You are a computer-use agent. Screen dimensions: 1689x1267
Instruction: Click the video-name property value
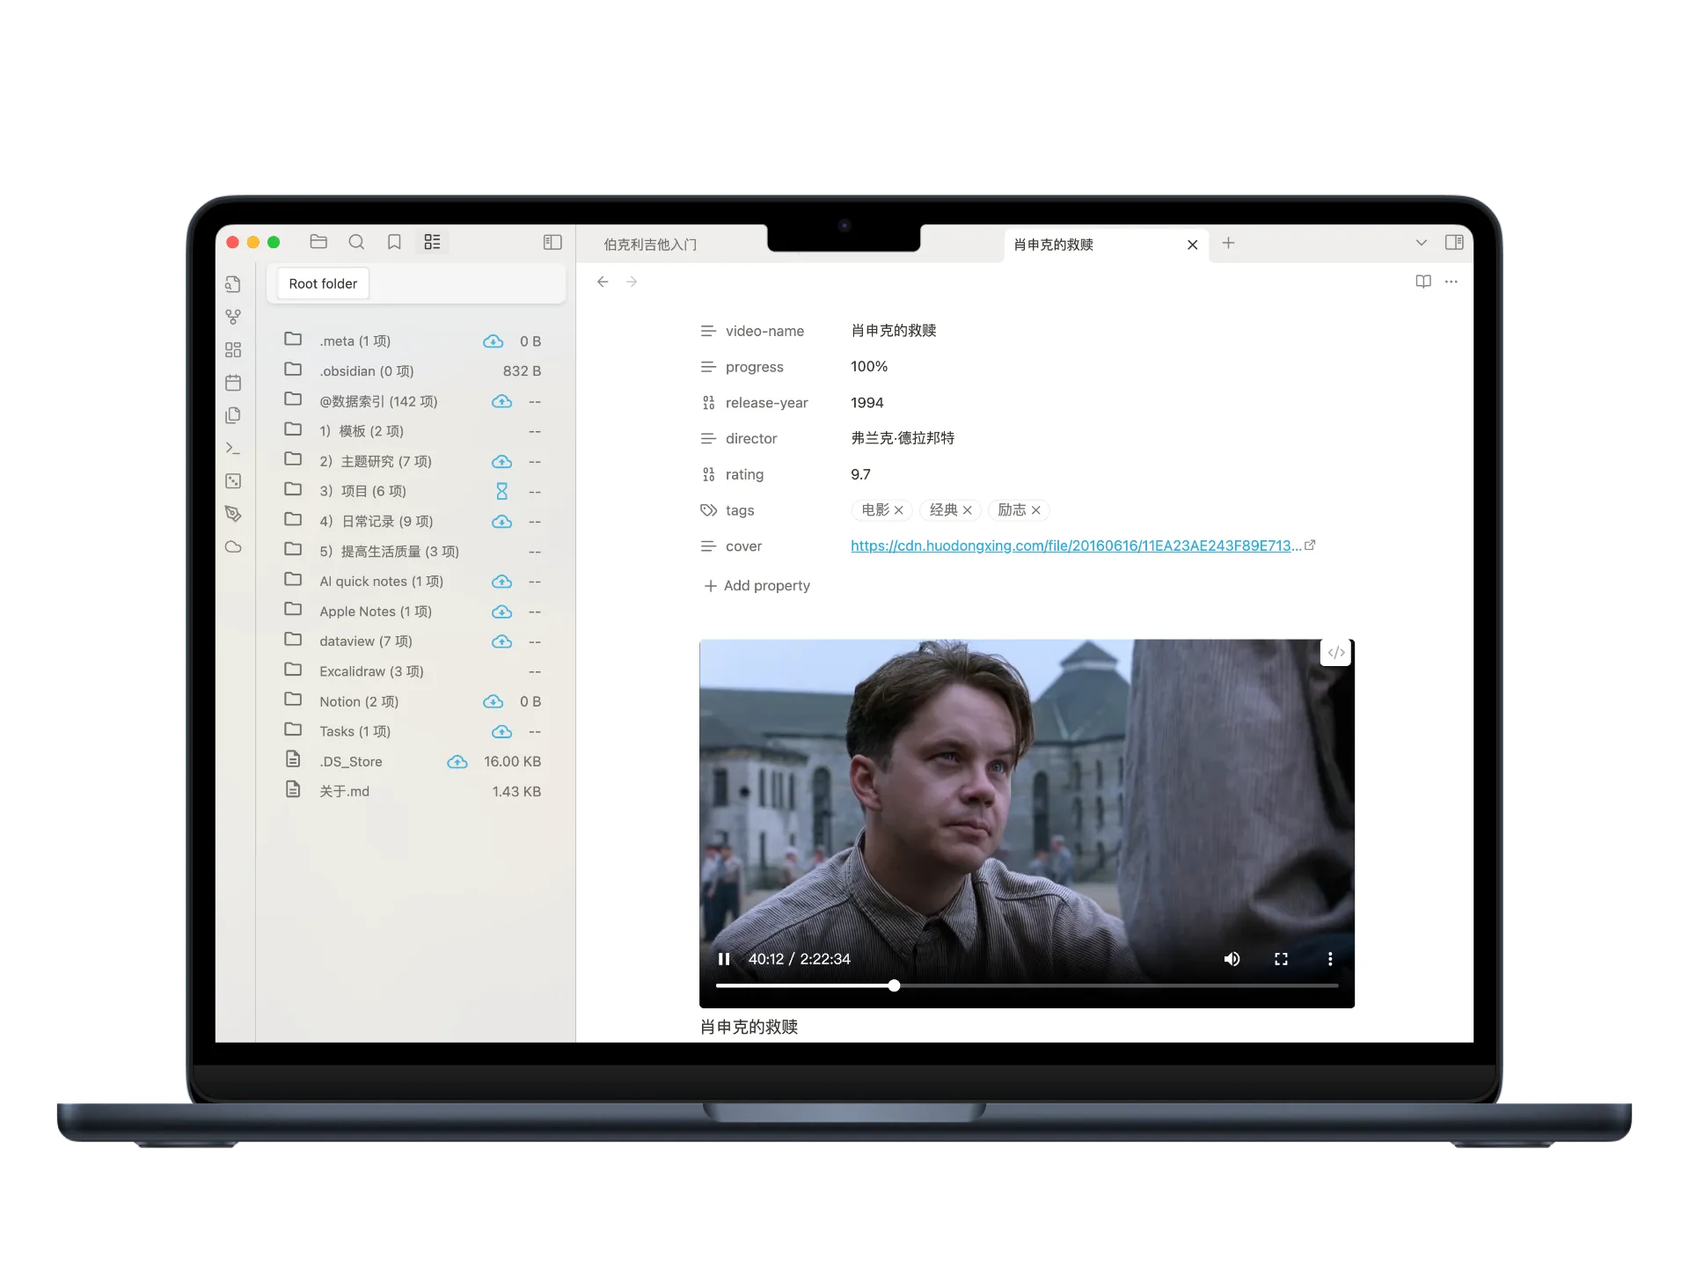pyautogui.click(x=894, y=331)
